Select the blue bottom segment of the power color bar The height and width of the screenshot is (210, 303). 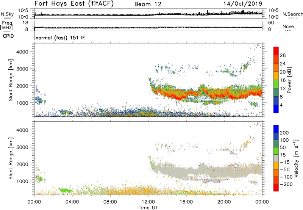click(x=276, y=109)
